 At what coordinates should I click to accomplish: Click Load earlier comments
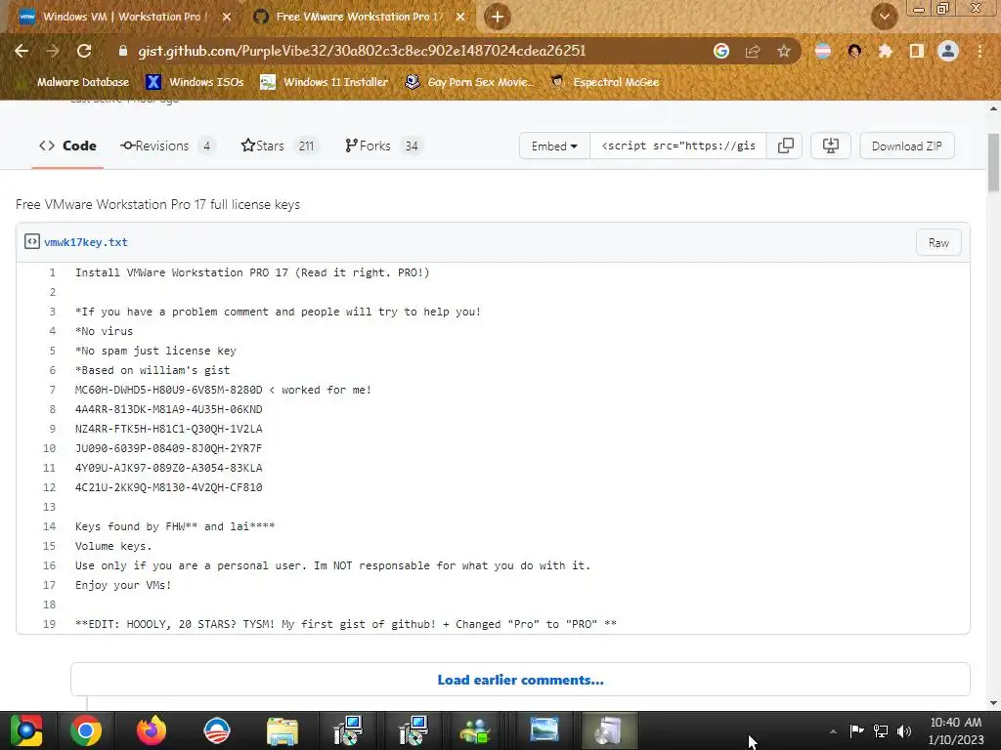520,680
